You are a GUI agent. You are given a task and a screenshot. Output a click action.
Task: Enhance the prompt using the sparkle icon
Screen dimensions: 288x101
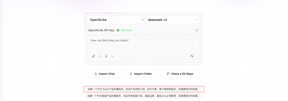pyautogui.click(x=100, y=56)
